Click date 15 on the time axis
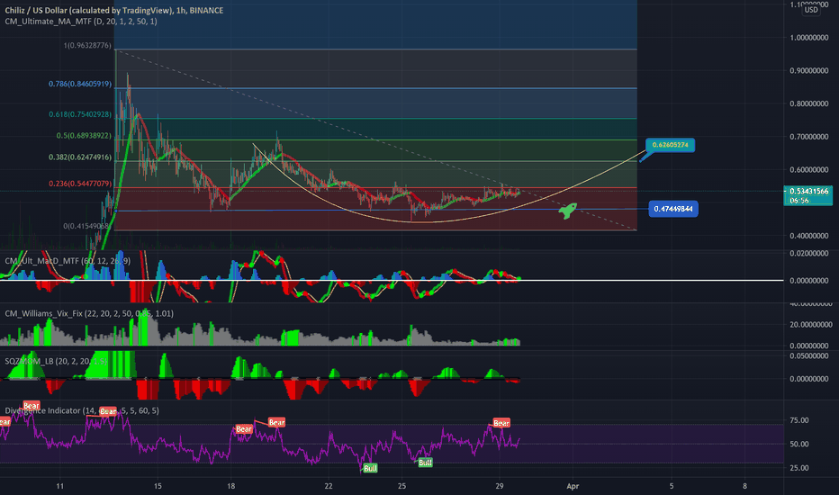839x495 pixels. (x=158, y=486)
